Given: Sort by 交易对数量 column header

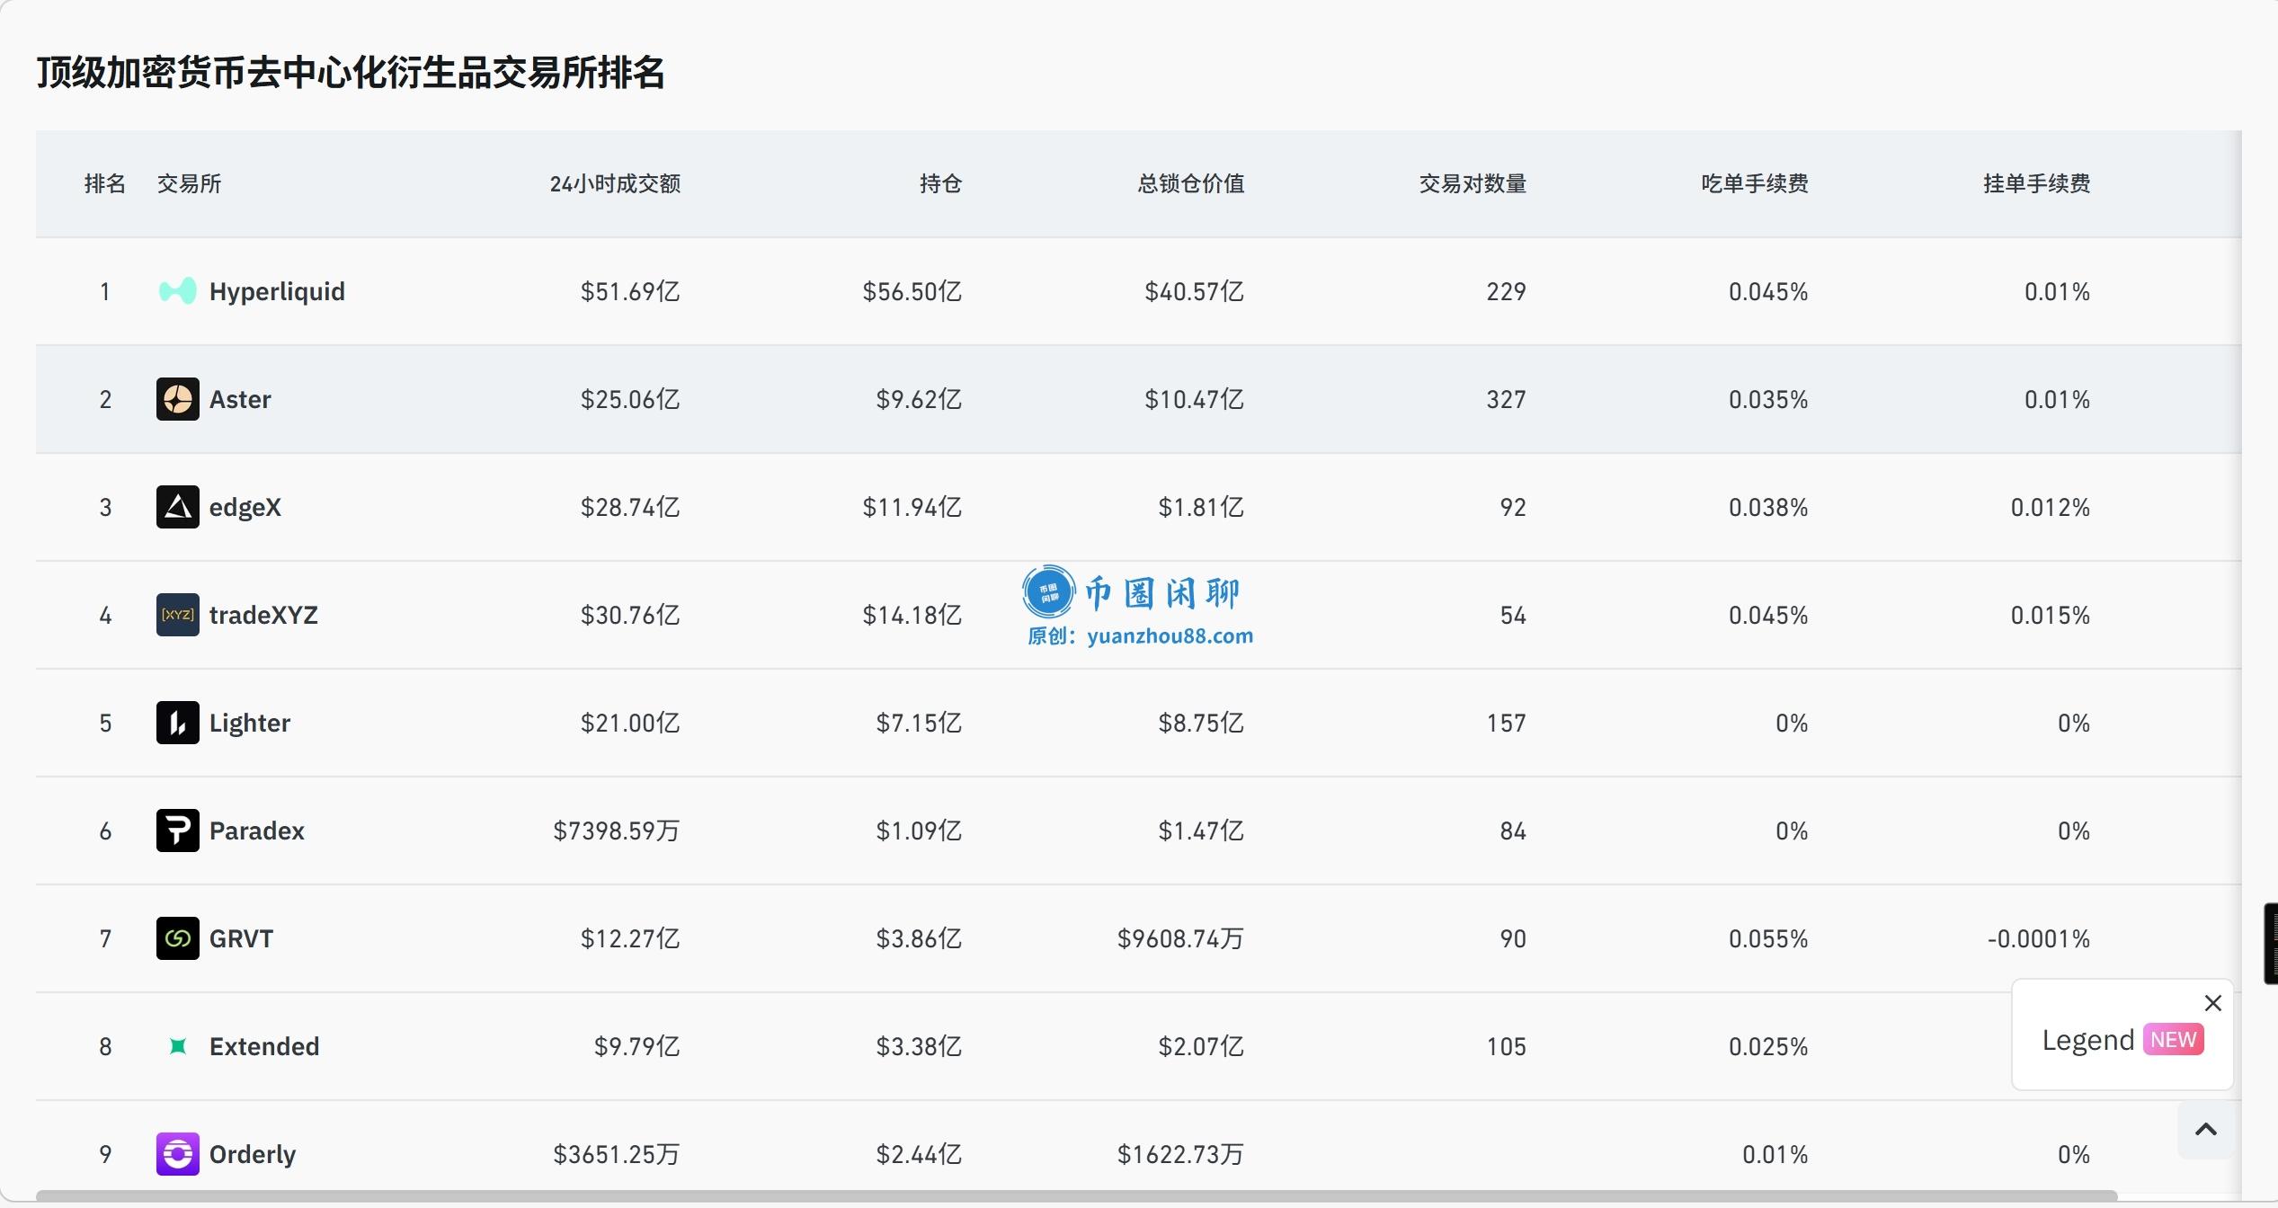Looking at the screenshot, I should point(1473,184).
